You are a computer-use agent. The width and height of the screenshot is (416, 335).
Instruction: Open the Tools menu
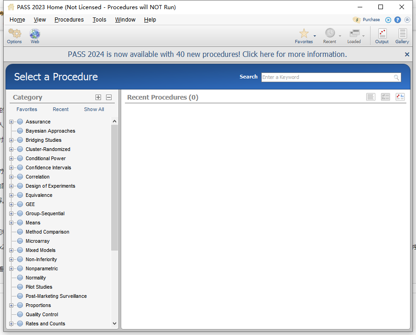[99, 20]
